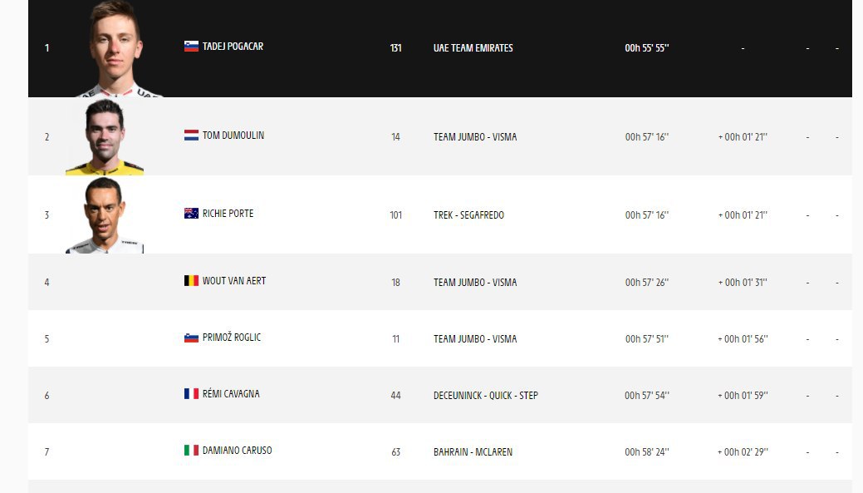Open Tom Dumoulin's rider photo
863x493 pixels.
(105, 137)
